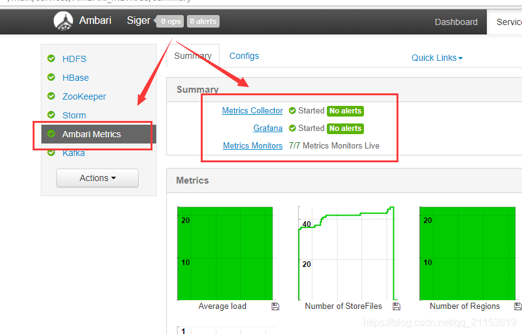Switch to the Summary tab
This screenshot has width=522, height=334.
[x=193, y=56]
